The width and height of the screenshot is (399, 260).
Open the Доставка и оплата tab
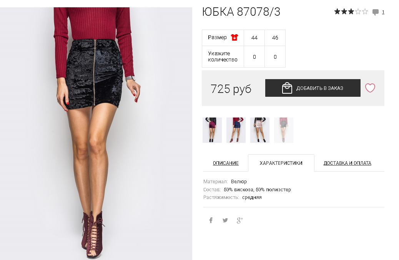tap(347, 163)
